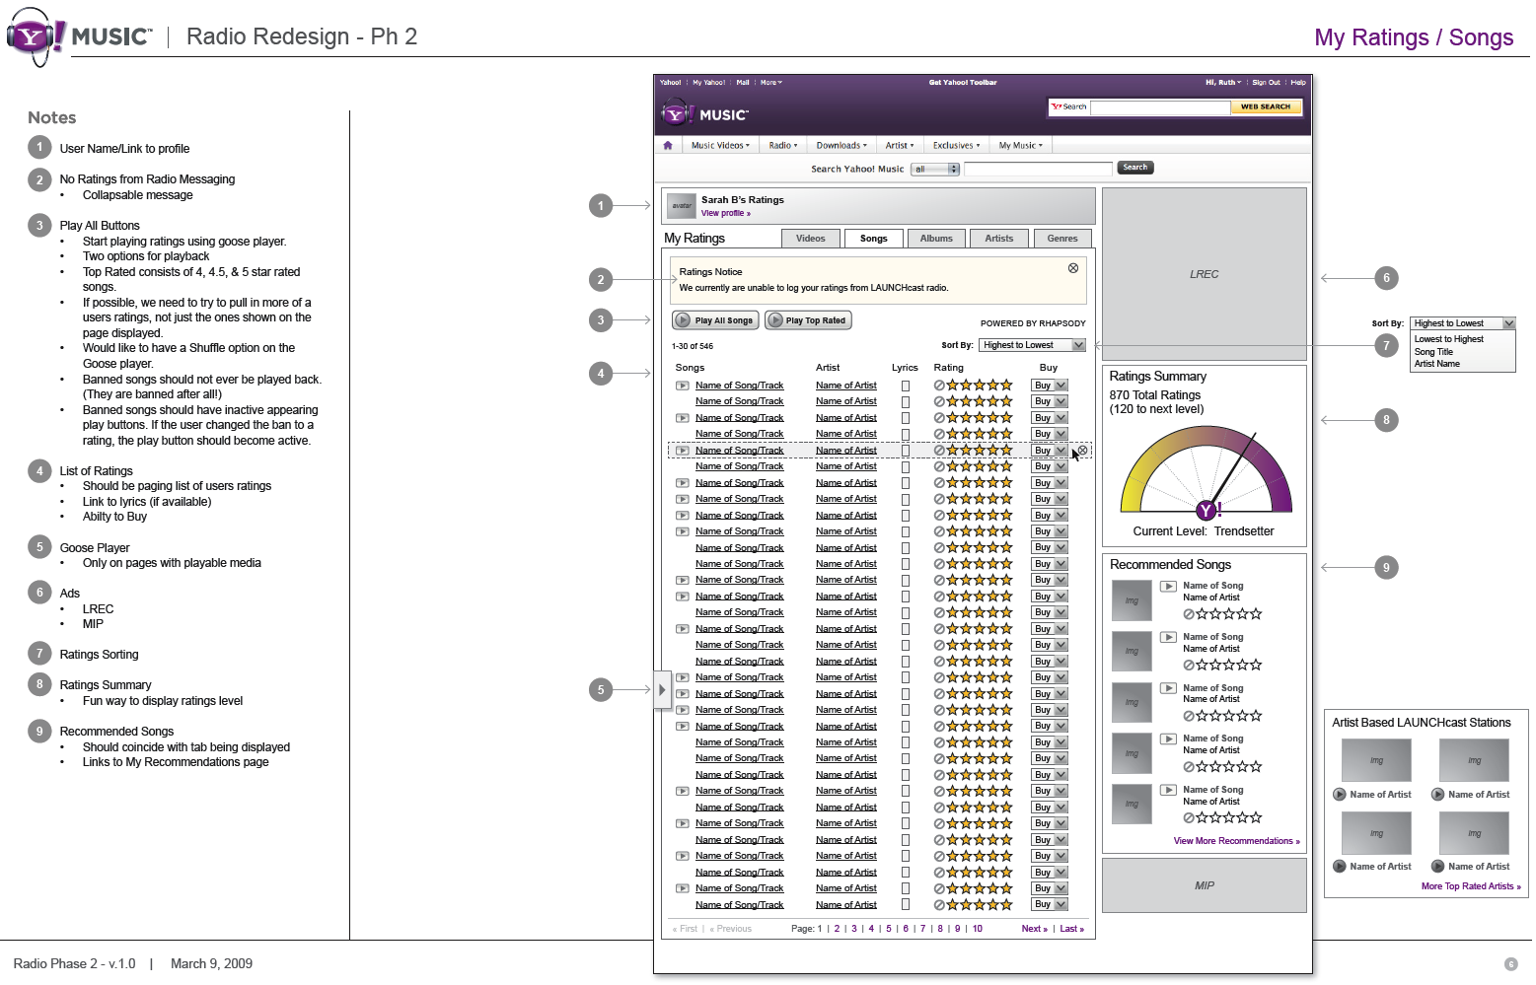Close the Ratings Notice message

point(1073,268)
